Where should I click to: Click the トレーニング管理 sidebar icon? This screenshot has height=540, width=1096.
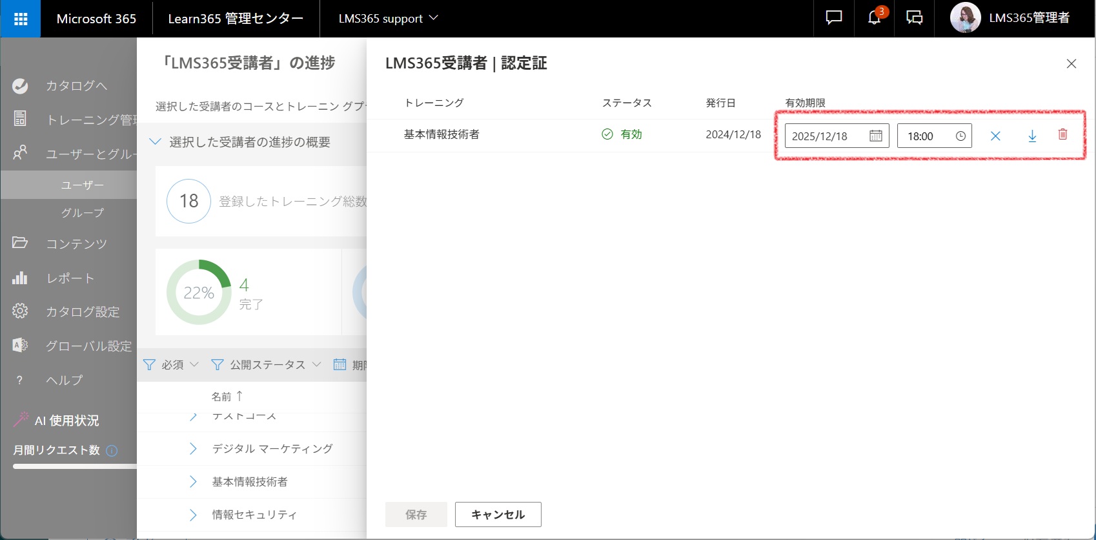click(x=20, y=119)
